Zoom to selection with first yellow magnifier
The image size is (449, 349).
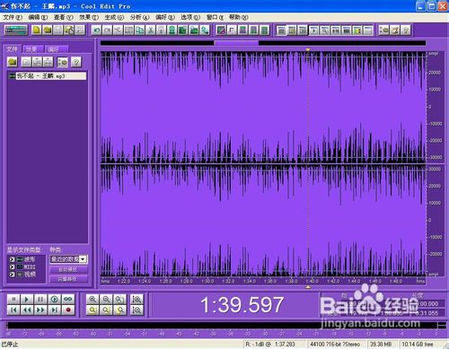click(x=92, y=310)
